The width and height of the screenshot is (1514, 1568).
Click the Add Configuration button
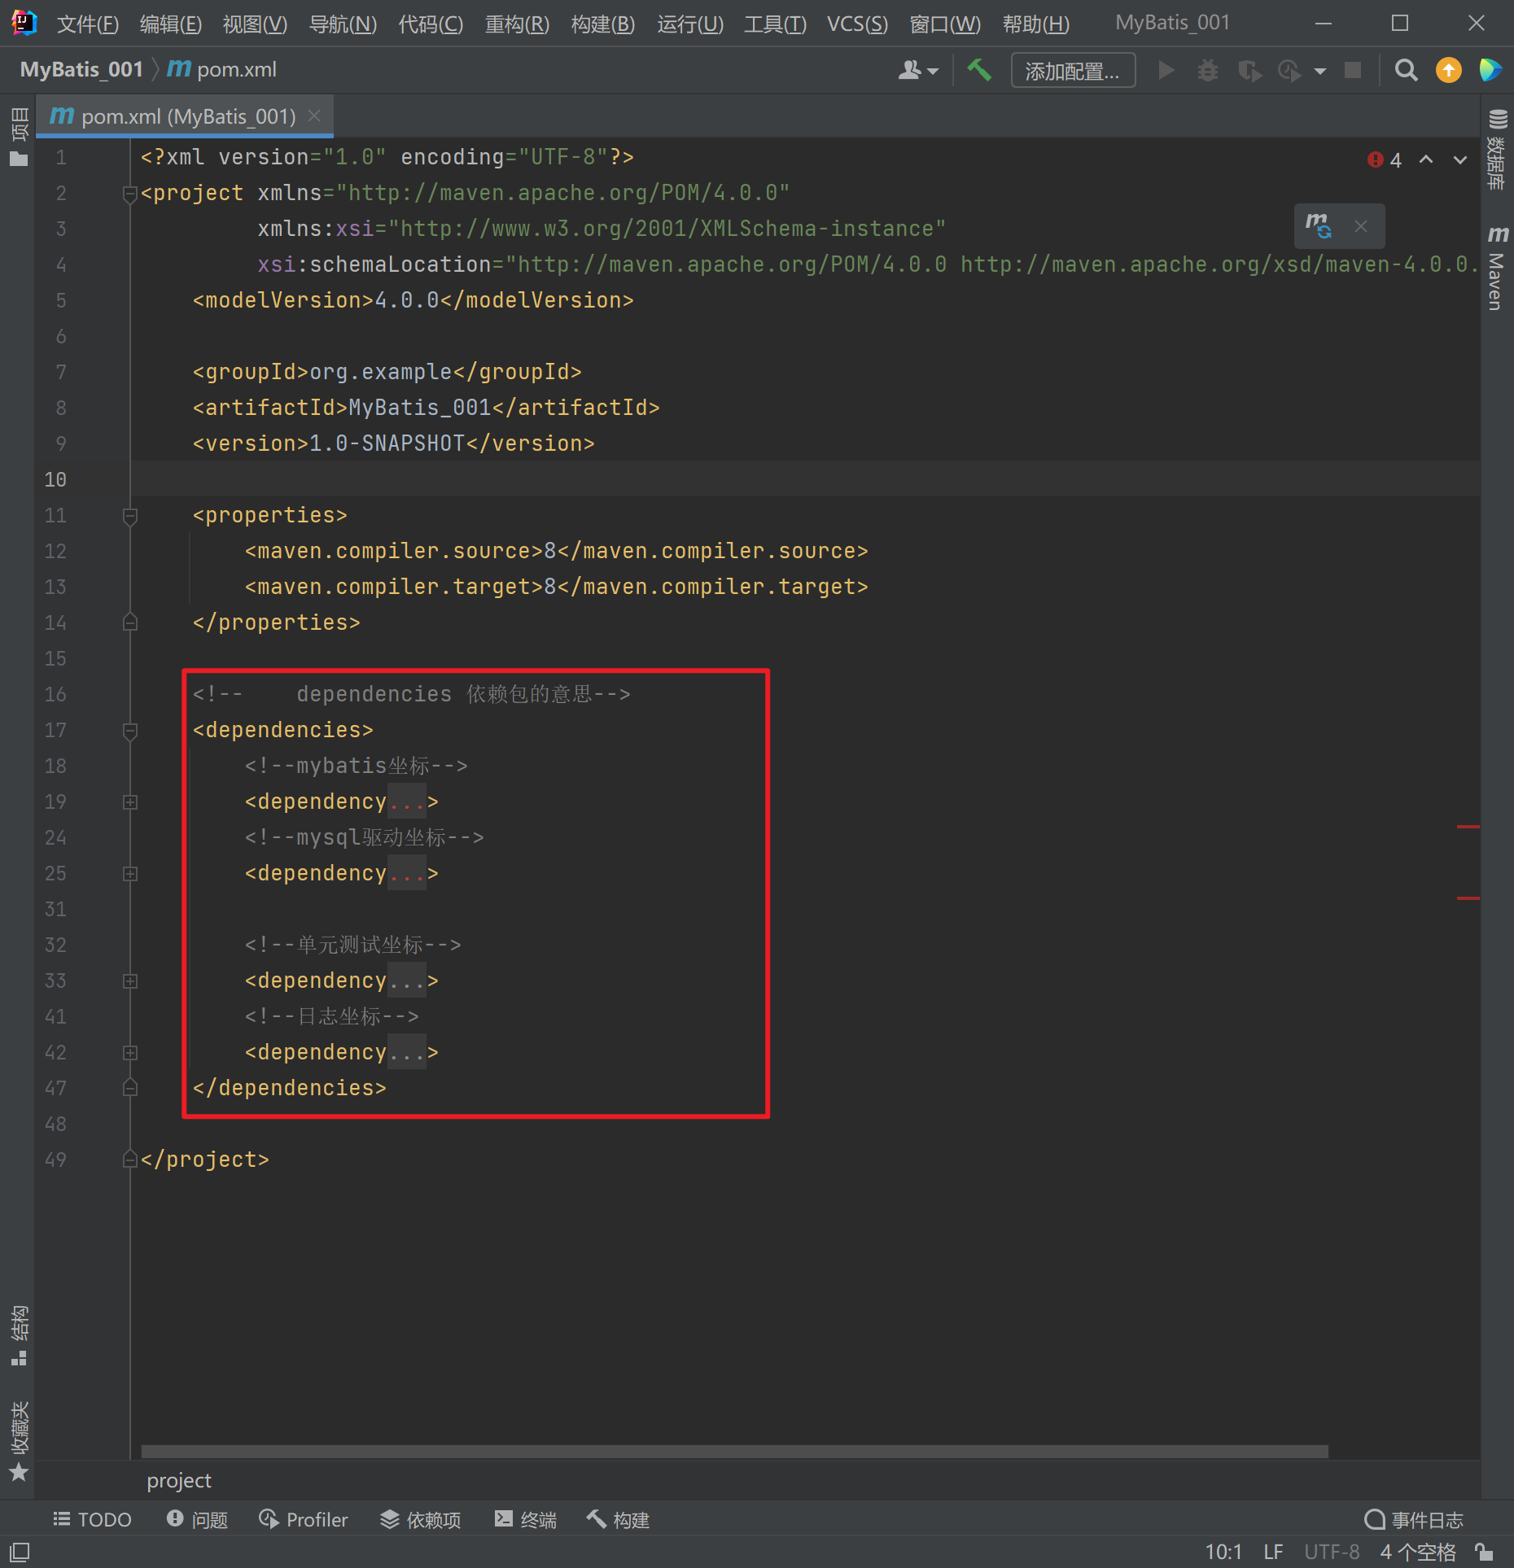click(x=1072, y=71)
